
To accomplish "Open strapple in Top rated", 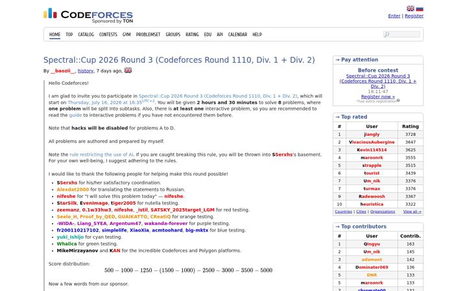I will (x=372, y=166).
